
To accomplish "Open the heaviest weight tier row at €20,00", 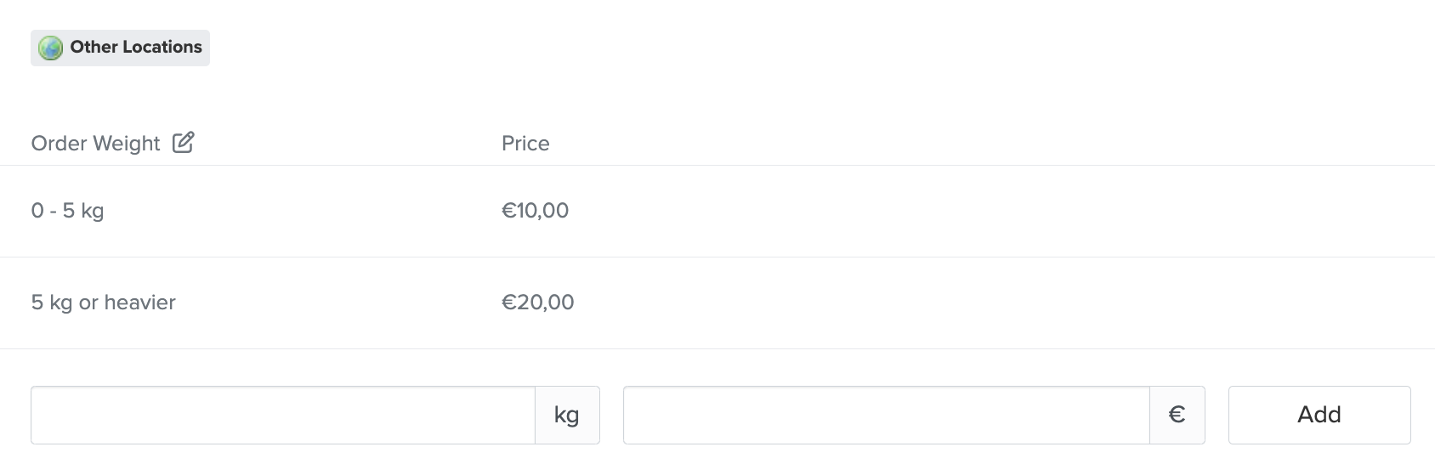I will (717, 303).
